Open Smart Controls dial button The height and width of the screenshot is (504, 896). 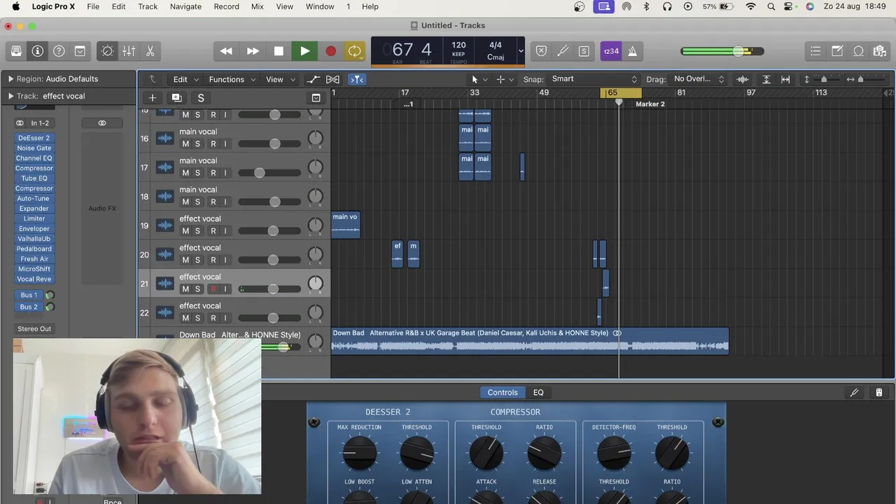tap(107, 51)
